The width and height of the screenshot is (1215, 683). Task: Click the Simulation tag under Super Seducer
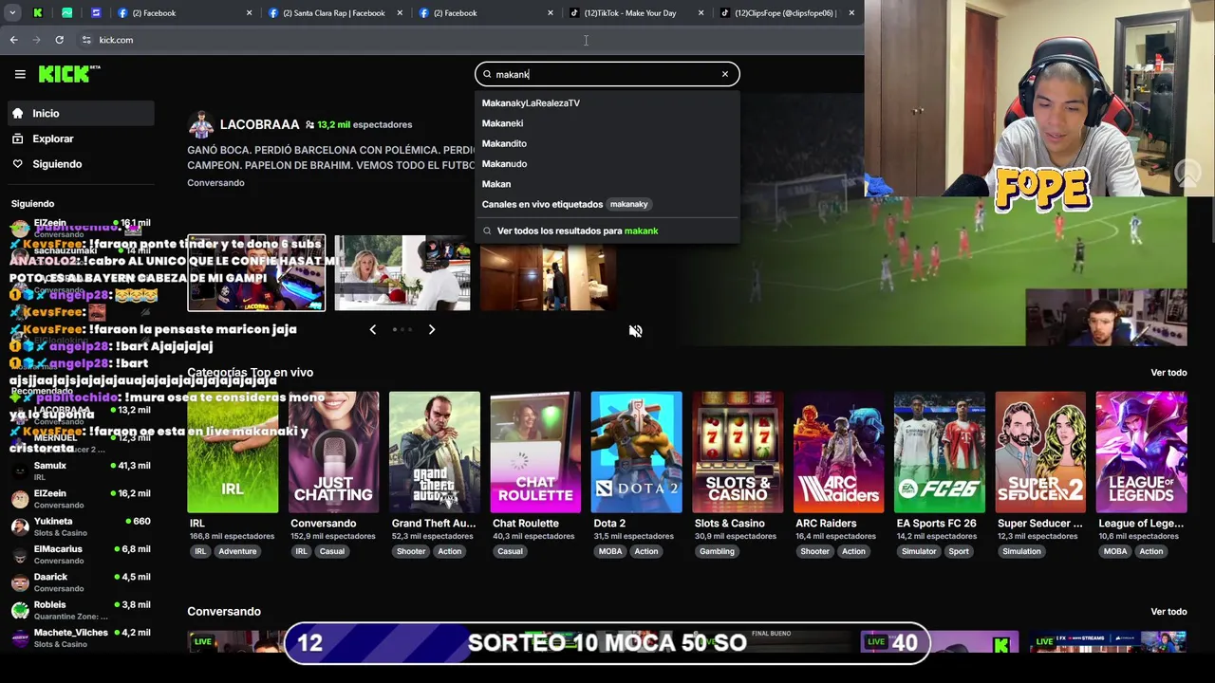pyautogui.click(x=1021, y=551)
